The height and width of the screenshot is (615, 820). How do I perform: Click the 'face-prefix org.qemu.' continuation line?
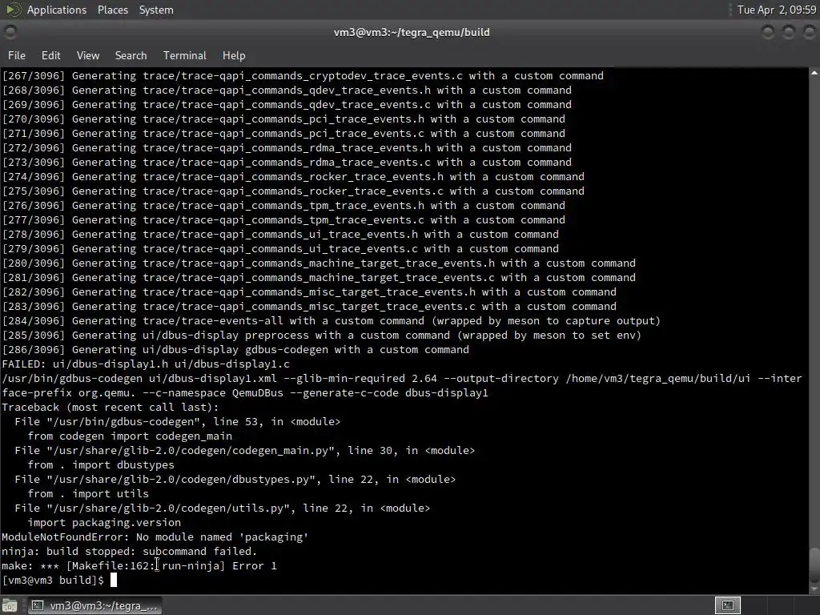(245, 392)
